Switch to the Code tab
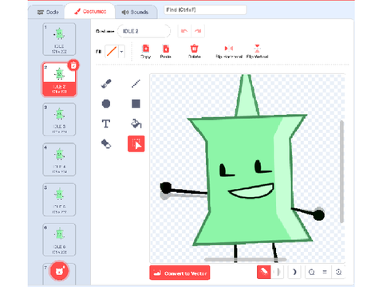The image size is (383, 287). point(48,12)
